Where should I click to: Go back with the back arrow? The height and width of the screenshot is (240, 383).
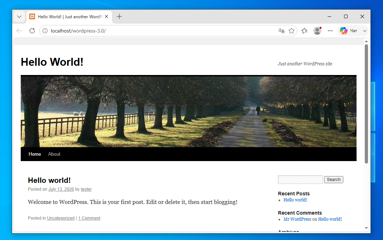[x=19, y=31]
